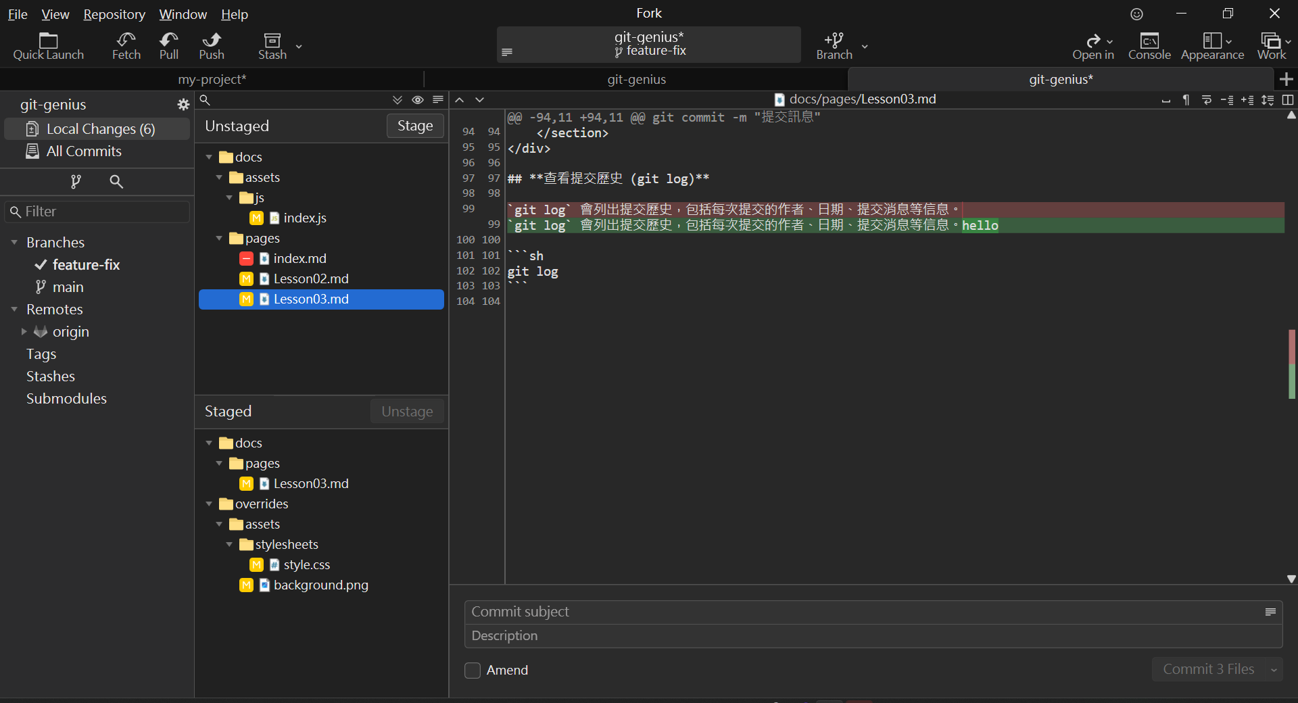Toggle the eye visibility icon in file list header

(x=418, y=100)
